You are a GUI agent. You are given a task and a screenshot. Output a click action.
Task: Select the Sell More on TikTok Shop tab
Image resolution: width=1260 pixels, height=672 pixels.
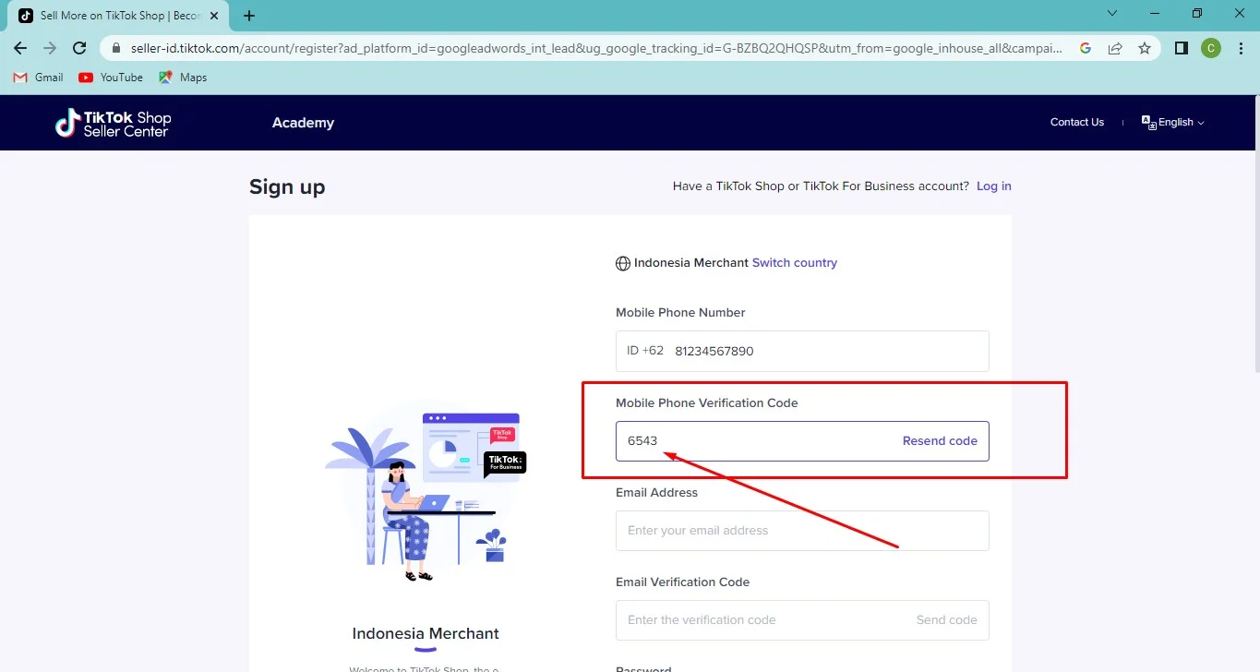118,16
